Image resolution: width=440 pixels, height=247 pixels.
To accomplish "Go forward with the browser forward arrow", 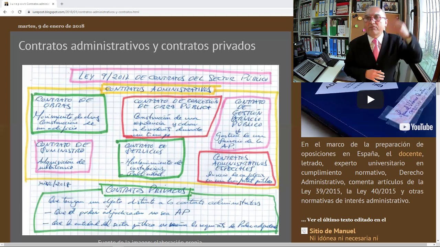I will 12,12.
